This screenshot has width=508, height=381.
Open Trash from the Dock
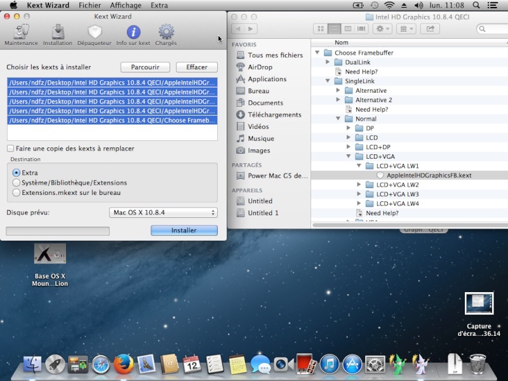coord(478,364)
